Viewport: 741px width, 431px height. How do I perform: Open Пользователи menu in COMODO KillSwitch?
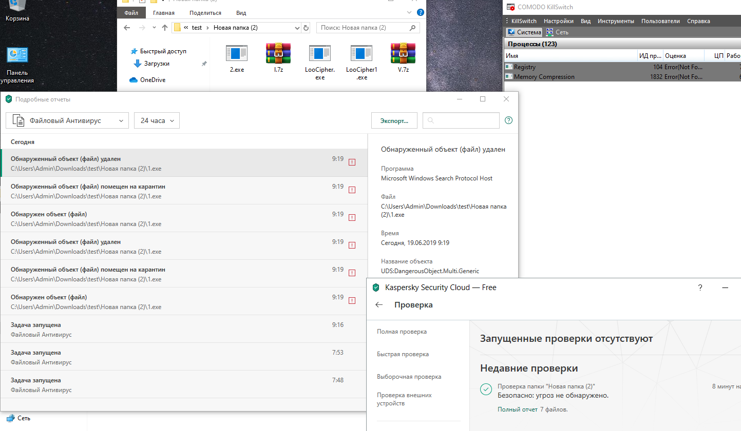click(660, 21)
